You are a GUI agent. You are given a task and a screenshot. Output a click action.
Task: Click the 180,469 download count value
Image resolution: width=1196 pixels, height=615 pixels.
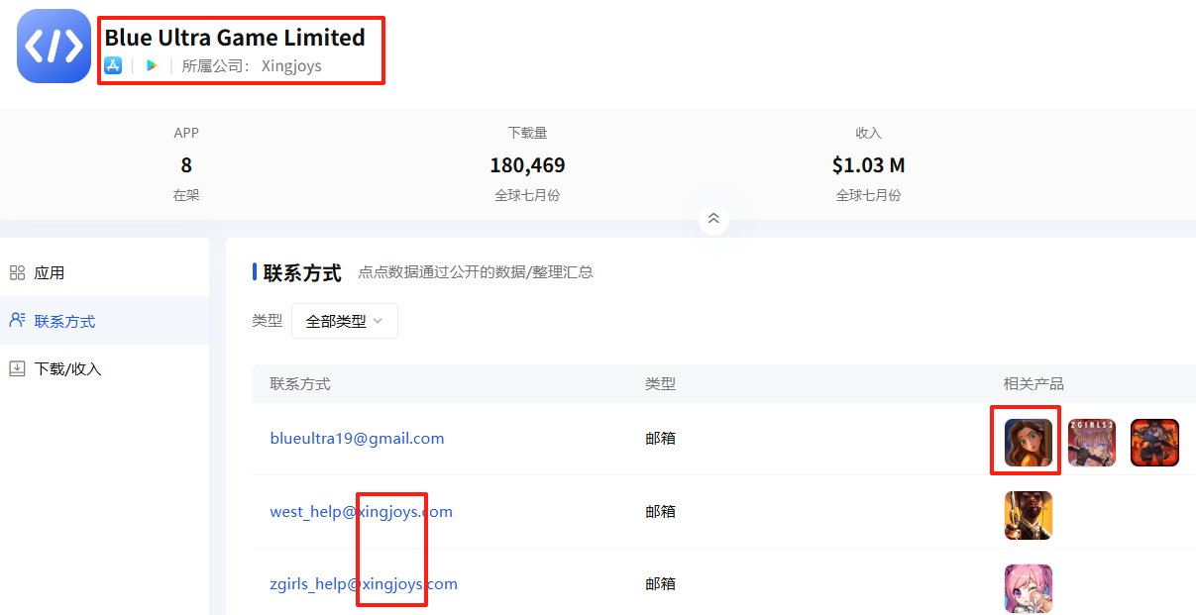pos(527,165)
